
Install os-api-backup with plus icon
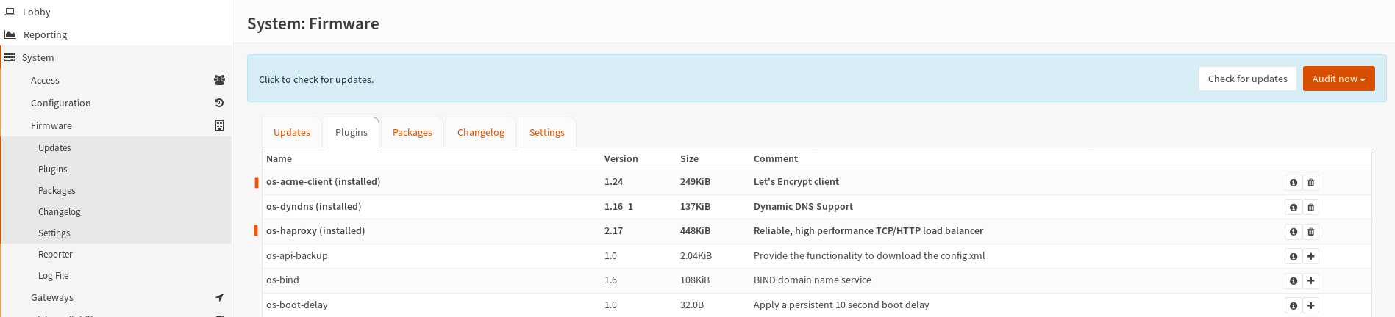[x=1310, y=257]
